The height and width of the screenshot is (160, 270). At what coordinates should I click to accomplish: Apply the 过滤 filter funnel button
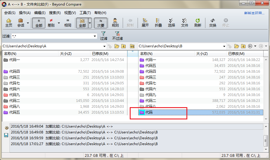(x=104, y=36)
